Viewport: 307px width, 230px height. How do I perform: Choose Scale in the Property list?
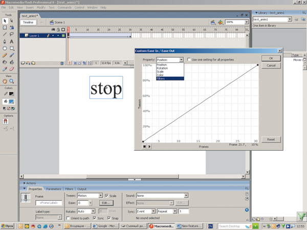[170, 72]
